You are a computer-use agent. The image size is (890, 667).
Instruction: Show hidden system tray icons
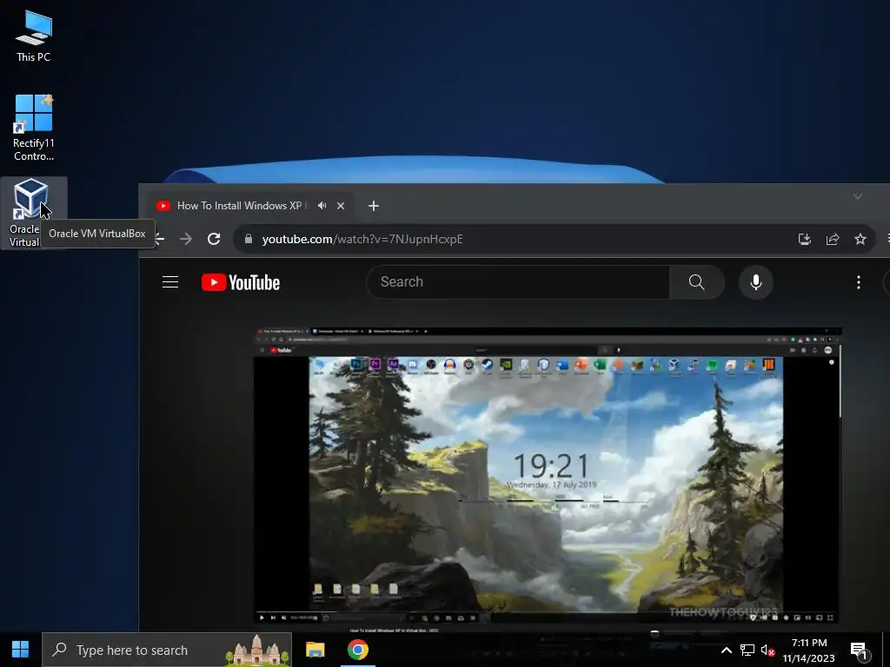726,650
